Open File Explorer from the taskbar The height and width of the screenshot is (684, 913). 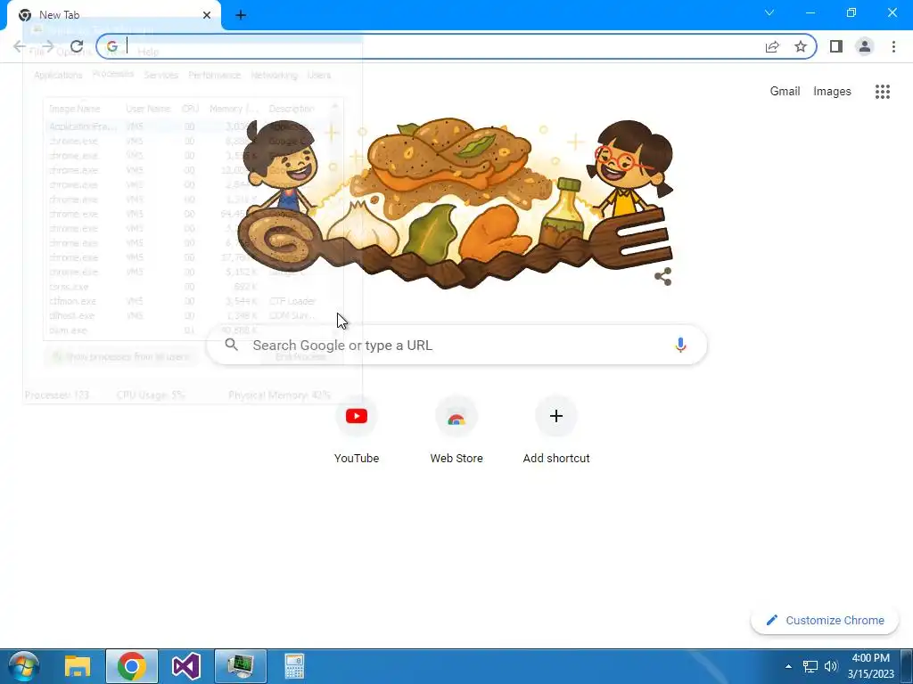pyautogui.click(x=78, y=666)
